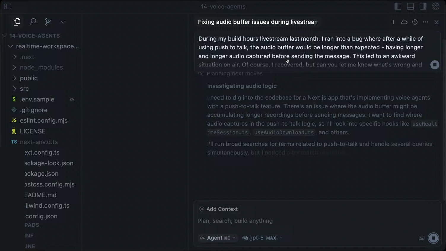Stop the agent generation button

pos(433,238)
